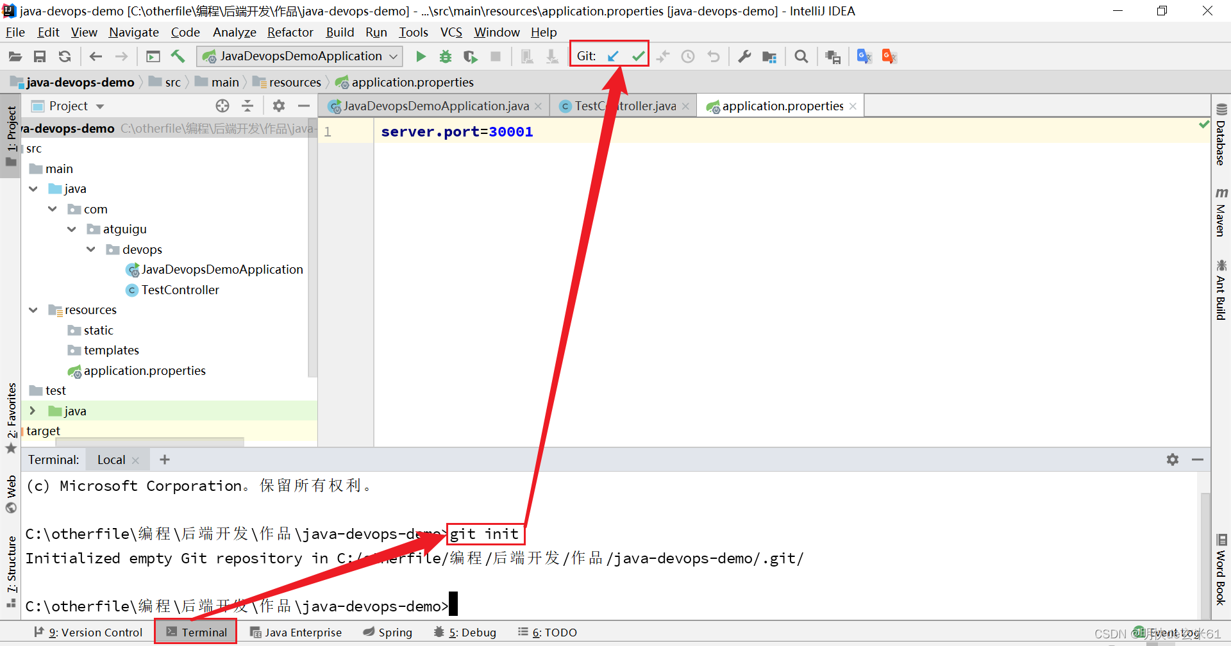Collapse the resources folder

point(33,310)
